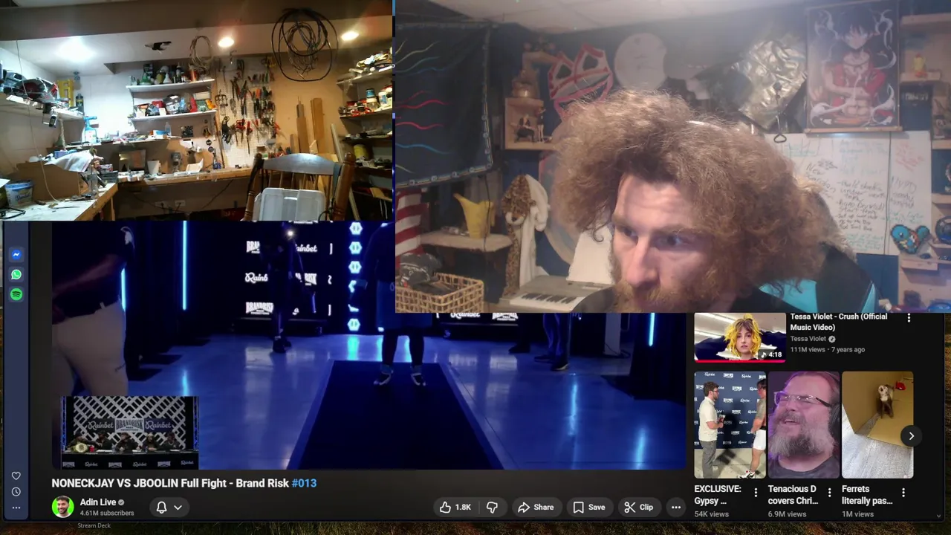Show next shorts with the arrow button
951x535 pixels.
click(x=911, y=436)
